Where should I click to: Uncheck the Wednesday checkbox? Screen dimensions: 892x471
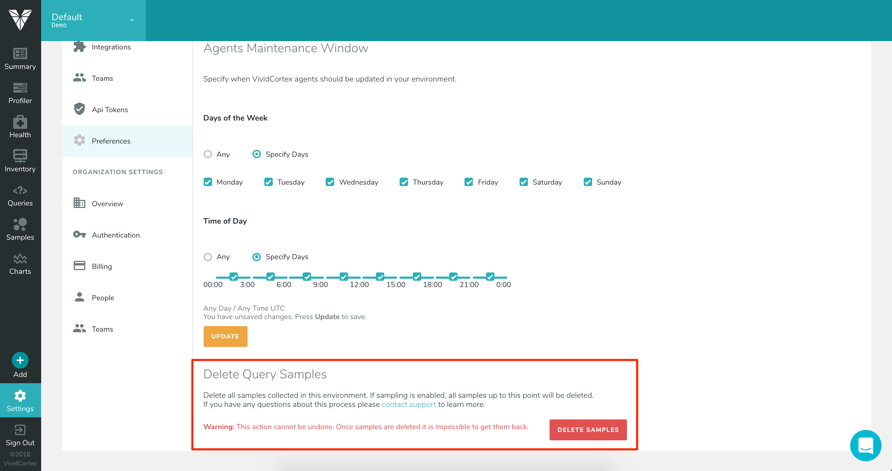(x=330, y=182)
